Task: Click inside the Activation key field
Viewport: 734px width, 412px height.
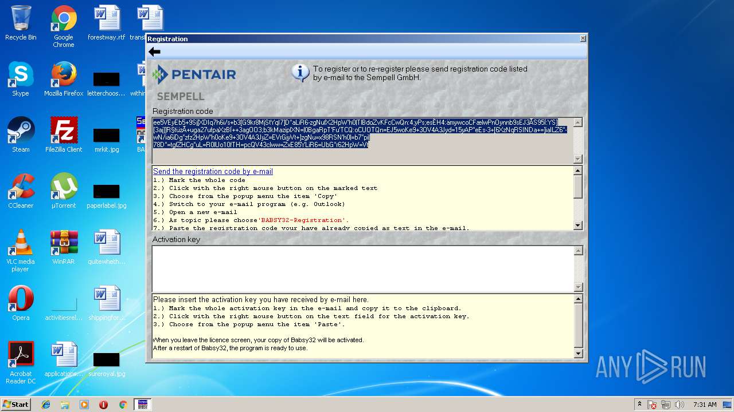Action: click(x=362, y=269)
